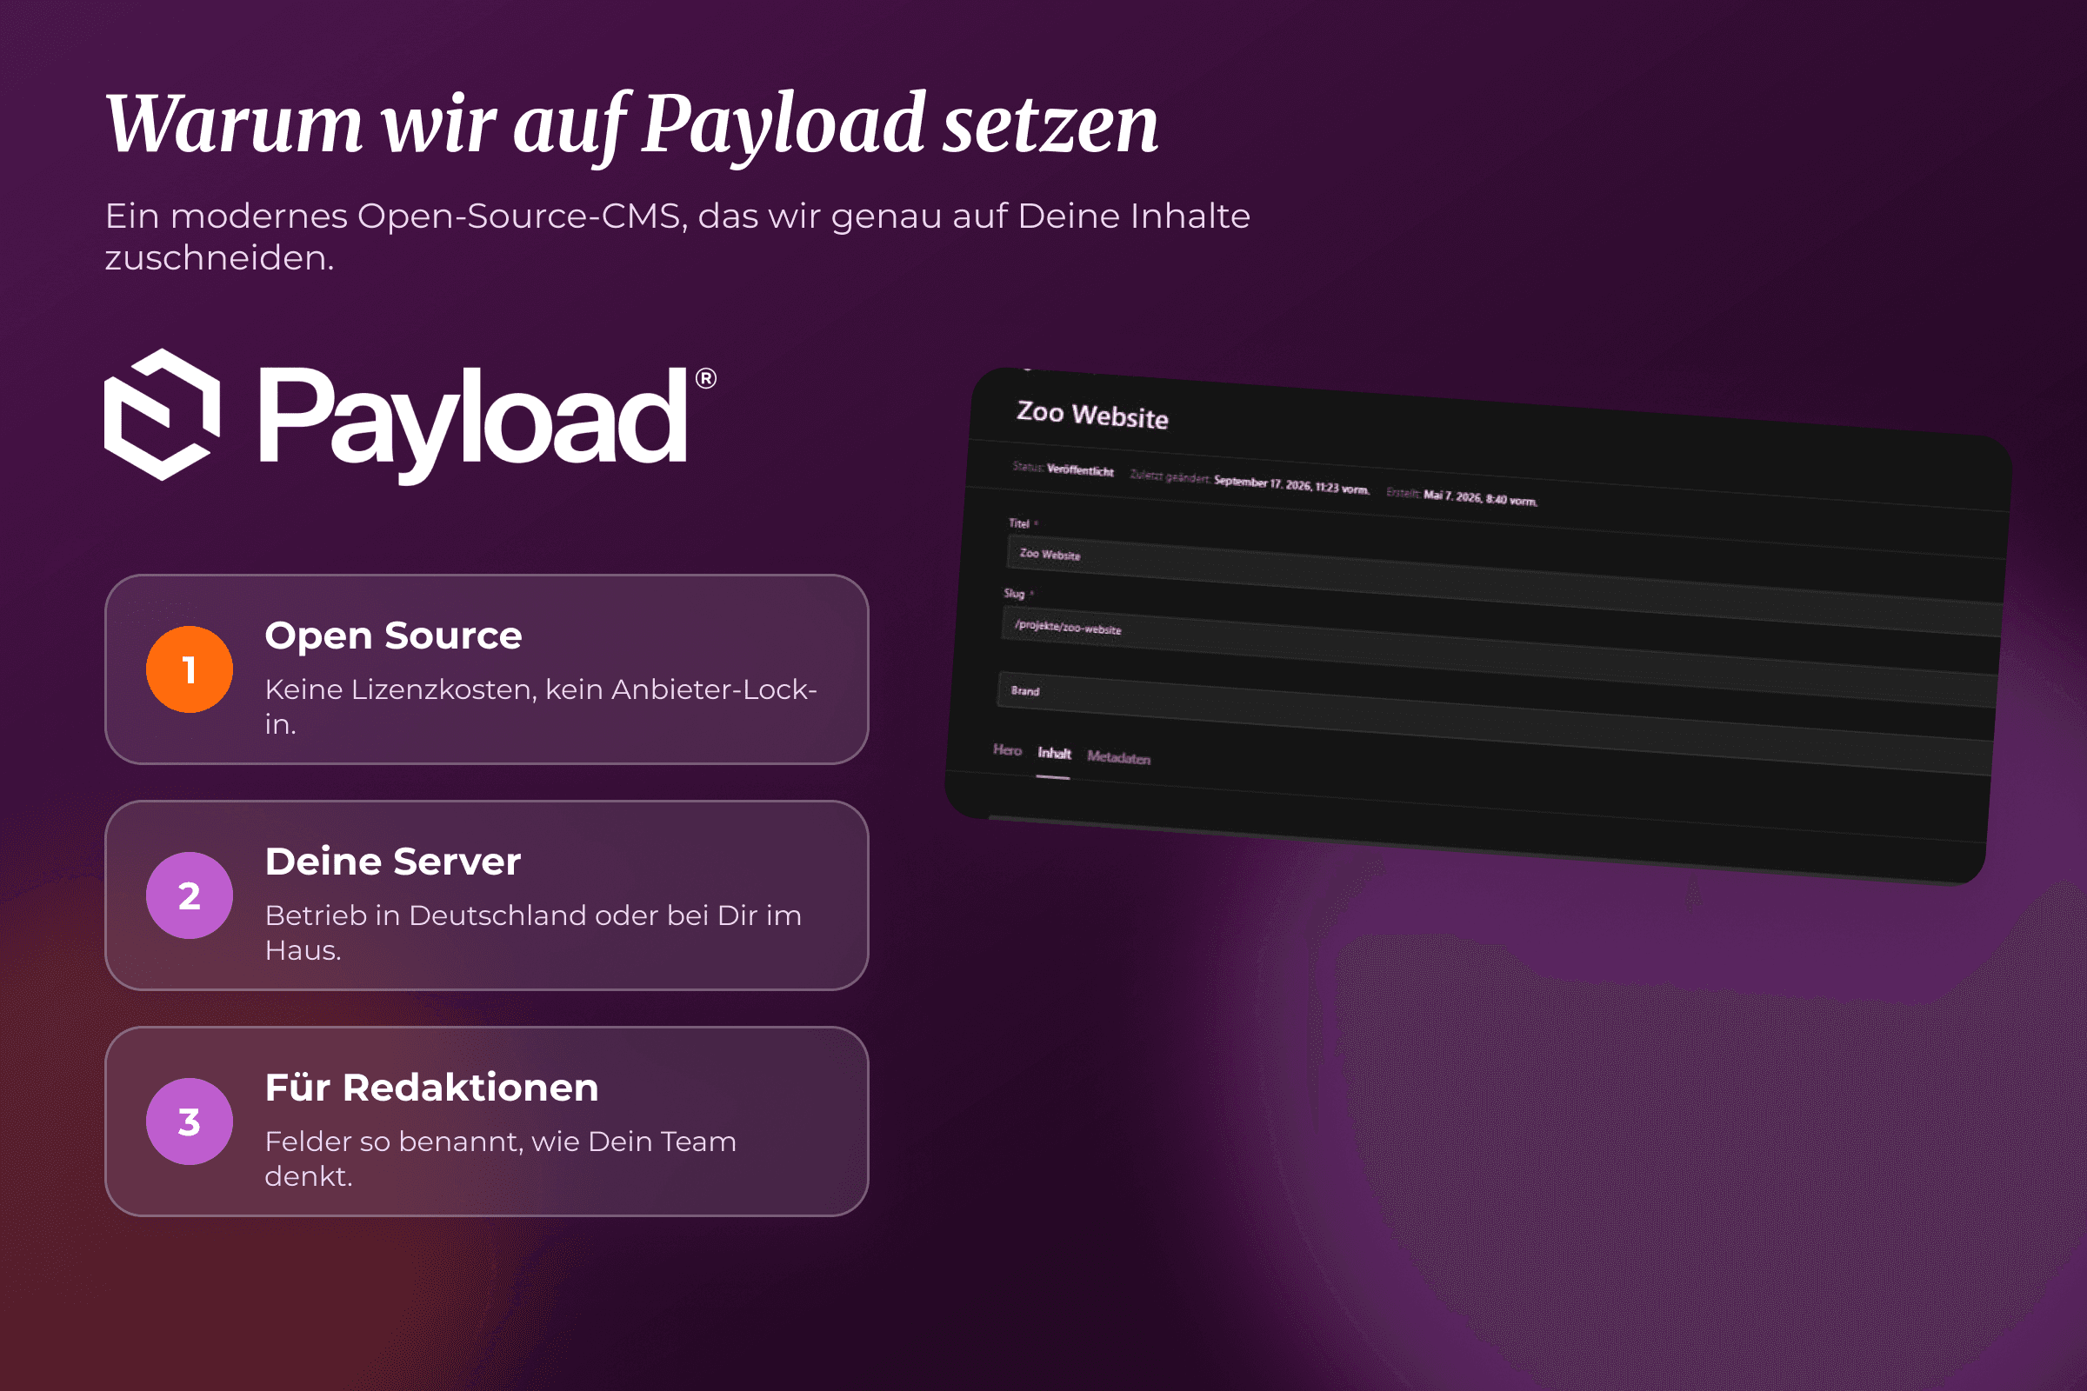Click the Zoo Website document title
This screenshot has height=1391, width=2087.
tap(1092, 416)
